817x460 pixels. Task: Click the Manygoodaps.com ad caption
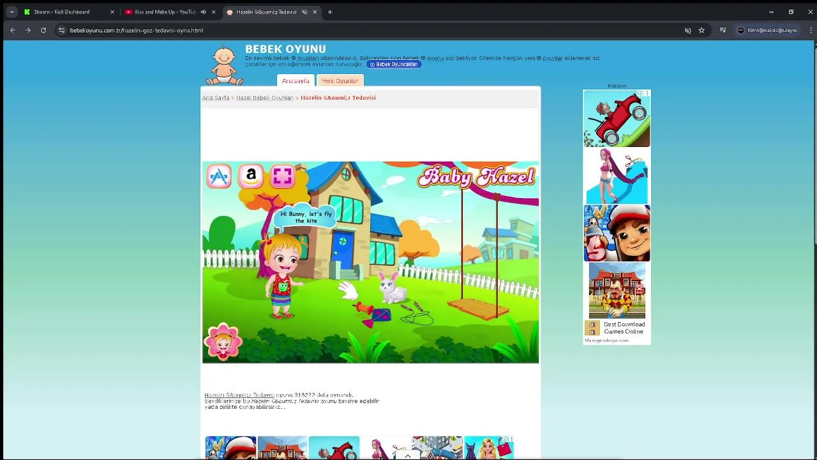tap(606, 341)
